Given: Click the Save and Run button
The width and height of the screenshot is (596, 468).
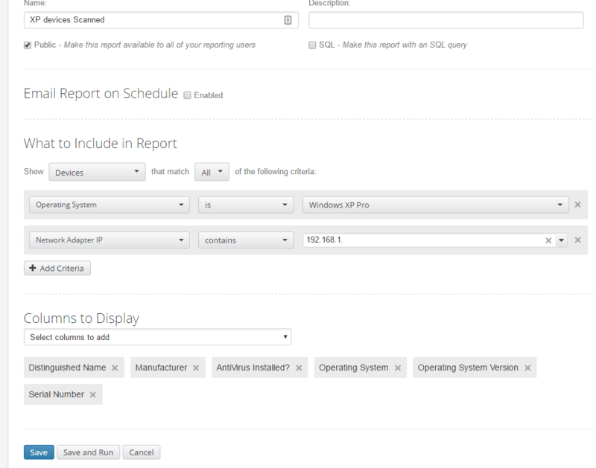Looking at the screenshot, I should 88,452.
